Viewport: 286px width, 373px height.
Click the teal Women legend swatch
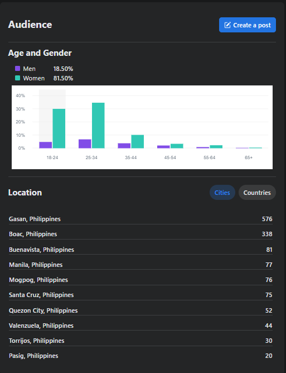18,78
